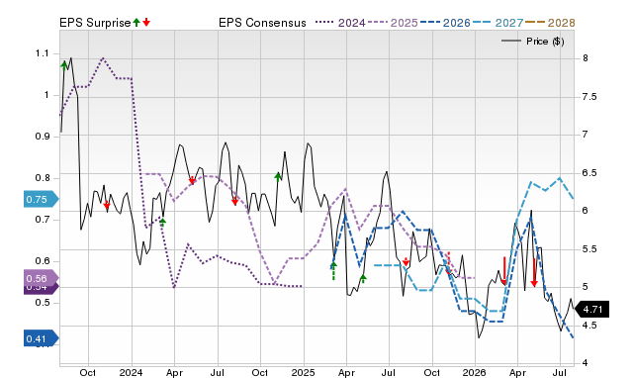The height and width of the screenshot is (378, 633).
Task: Click the light blue 0.75 value tag
Action: click(41, 199)
